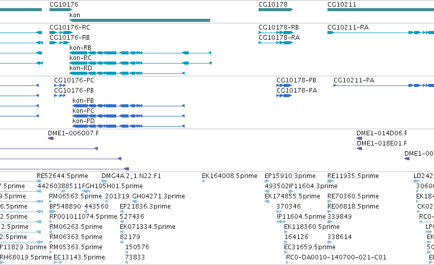434x265 pixels.
Task: Click the EK164008.5prime label
Action: click(x=229, y=176)
